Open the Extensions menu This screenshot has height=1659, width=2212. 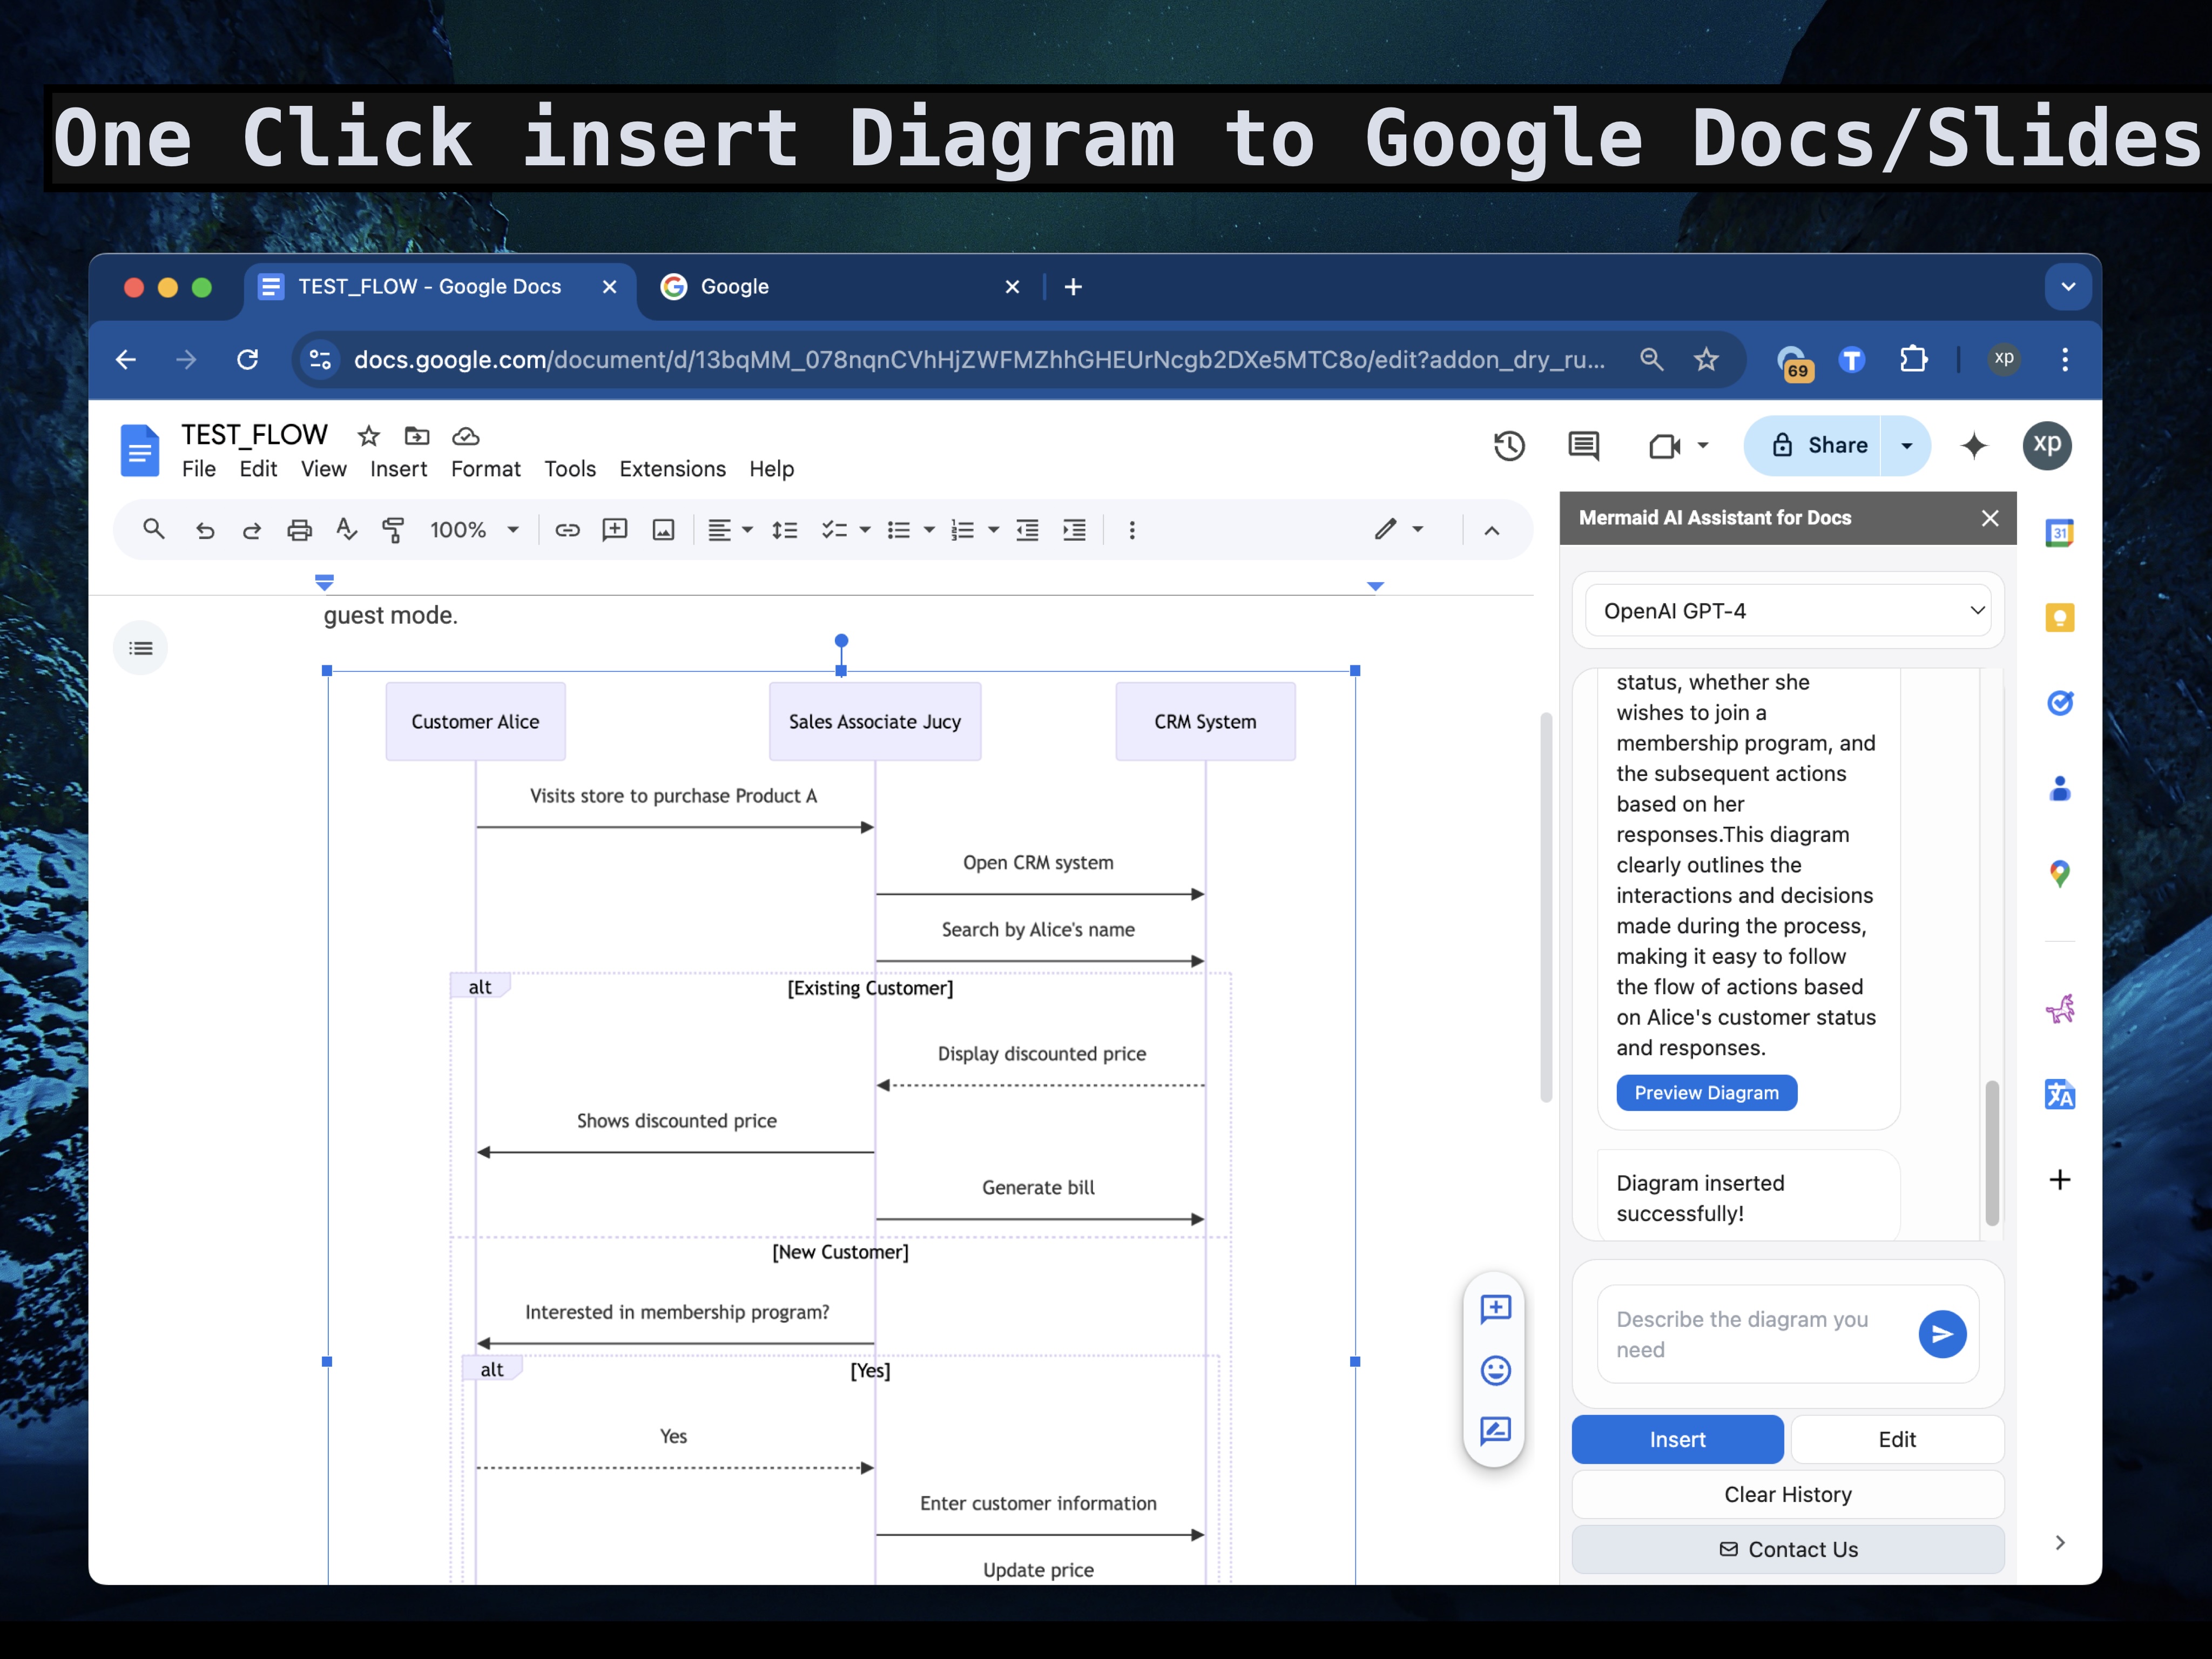[672, 468]
